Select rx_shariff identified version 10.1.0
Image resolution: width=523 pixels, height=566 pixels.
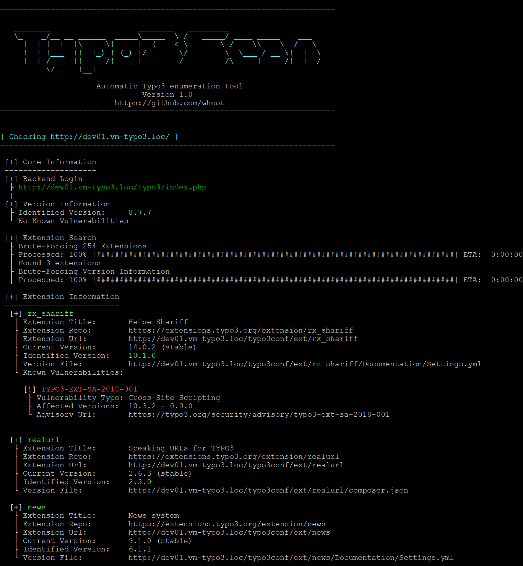(x=142, y=356)
